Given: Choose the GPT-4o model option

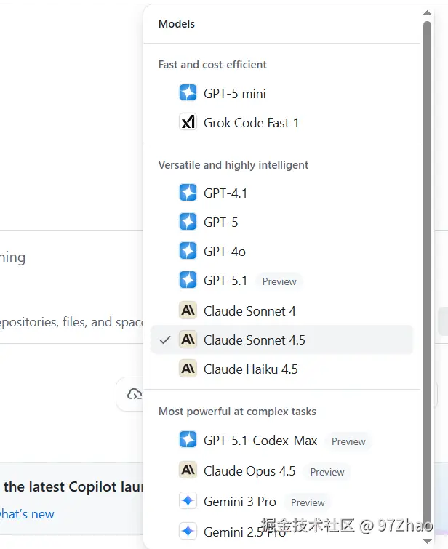Looking at the screenshot, I should [224, 251].
